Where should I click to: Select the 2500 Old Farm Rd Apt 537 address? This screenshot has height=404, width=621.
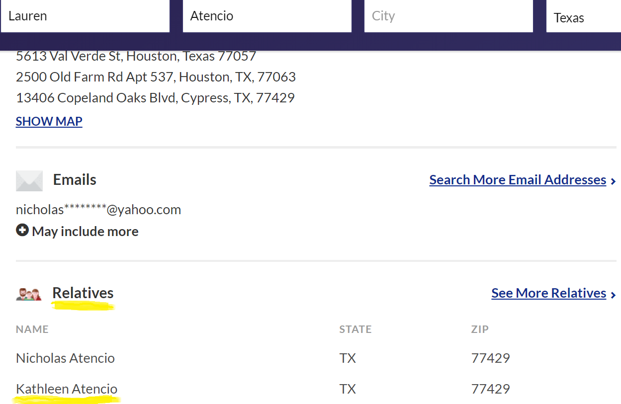[156, 77]
